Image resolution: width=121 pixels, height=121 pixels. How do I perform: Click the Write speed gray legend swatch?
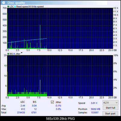(30, 7)
